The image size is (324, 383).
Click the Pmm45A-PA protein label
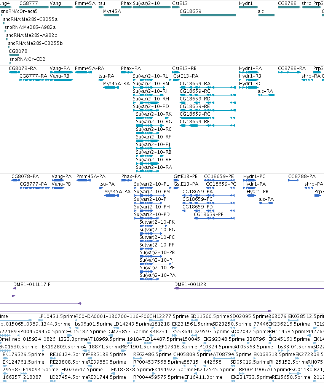91,176
